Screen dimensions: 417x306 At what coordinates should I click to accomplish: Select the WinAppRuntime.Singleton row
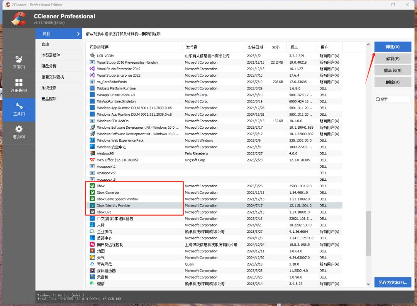point(214,101)
